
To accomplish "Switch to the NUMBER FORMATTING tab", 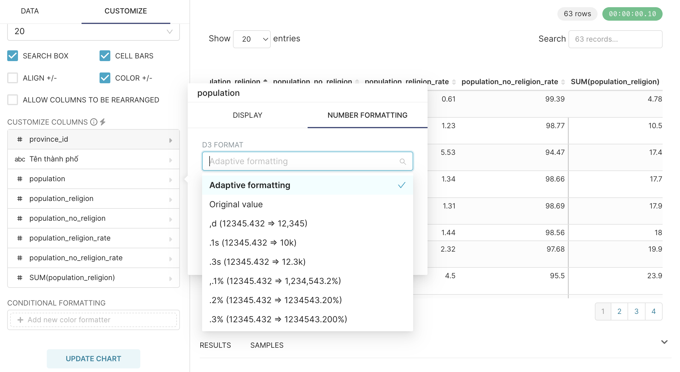I will pos(367,115).
